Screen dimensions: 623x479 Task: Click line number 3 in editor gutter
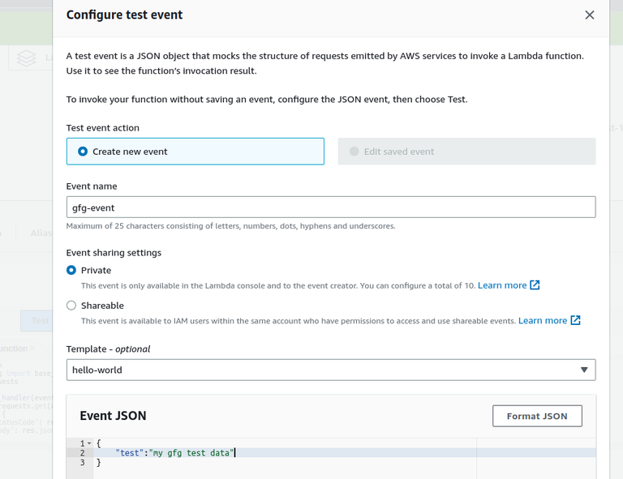pyautogui.click(x=82, y=463)
